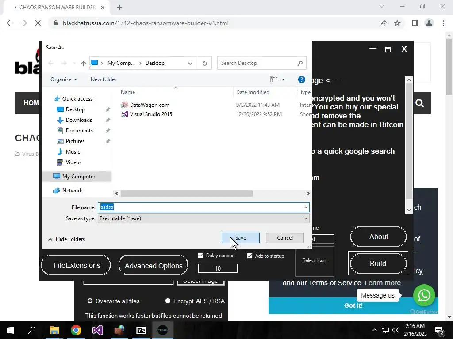Click the ransom note scroll up arrow

pyautogui.click(x=409, y=79)
